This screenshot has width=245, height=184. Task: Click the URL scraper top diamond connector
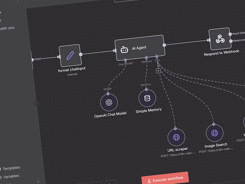click(x=175, y=128)
